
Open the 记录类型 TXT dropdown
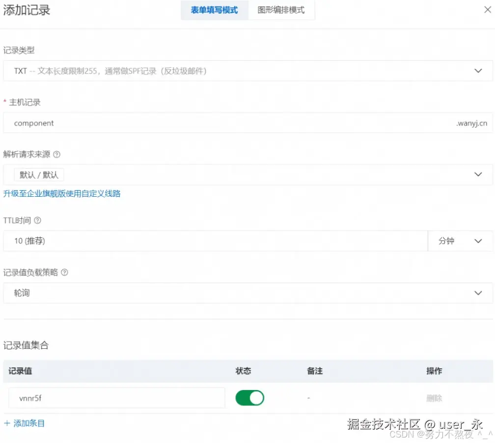click(246, 70)
